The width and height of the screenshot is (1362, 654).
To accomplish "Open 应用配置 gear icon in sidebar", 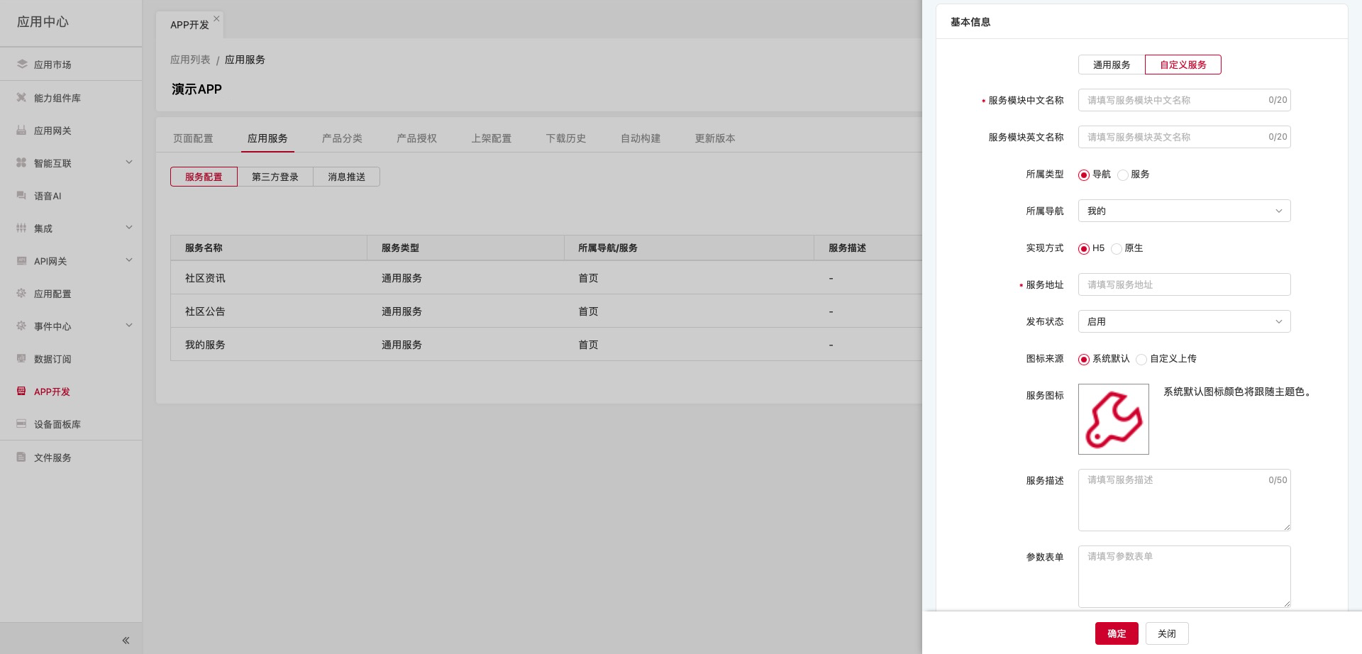I will click(x=21, y=293).
